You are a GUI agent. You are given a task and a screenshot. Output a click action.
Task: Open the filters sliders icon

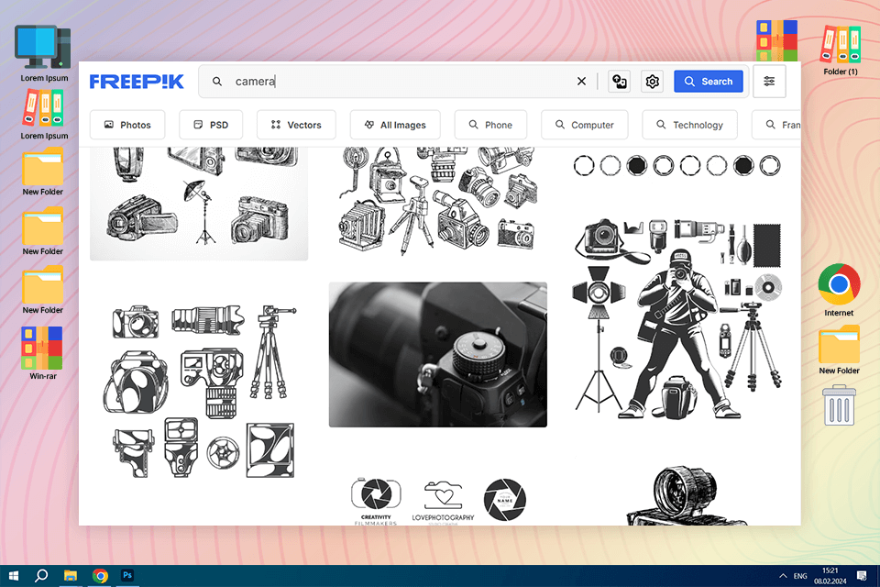click(x=769, y=82)
